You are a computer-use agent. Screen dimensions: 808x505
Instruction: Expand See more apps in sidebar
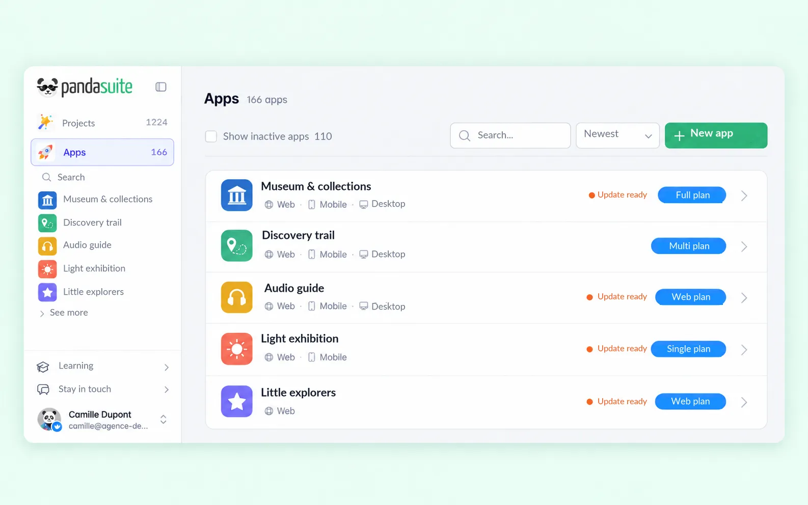point(64,313)
